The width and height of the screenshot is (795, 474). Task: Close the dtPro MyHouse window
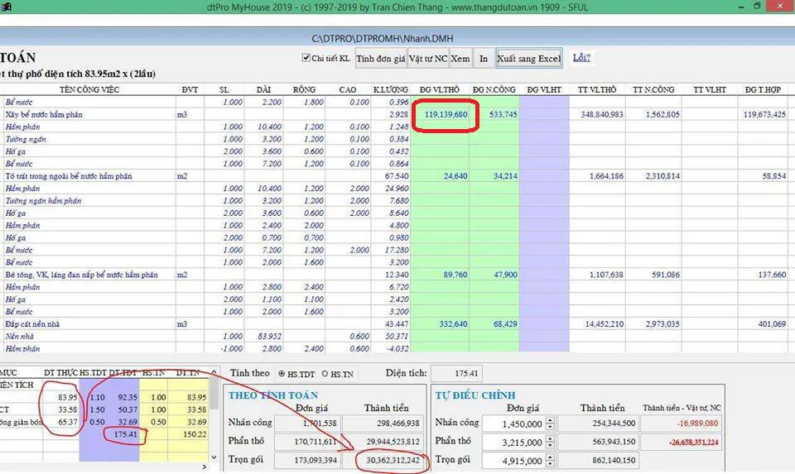(x=782, y=7)
